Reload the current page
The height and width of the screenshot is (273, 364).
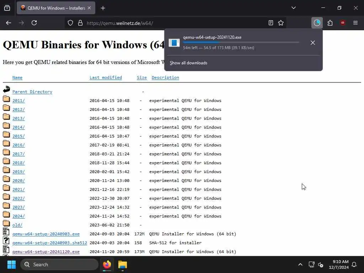[34, 23]
